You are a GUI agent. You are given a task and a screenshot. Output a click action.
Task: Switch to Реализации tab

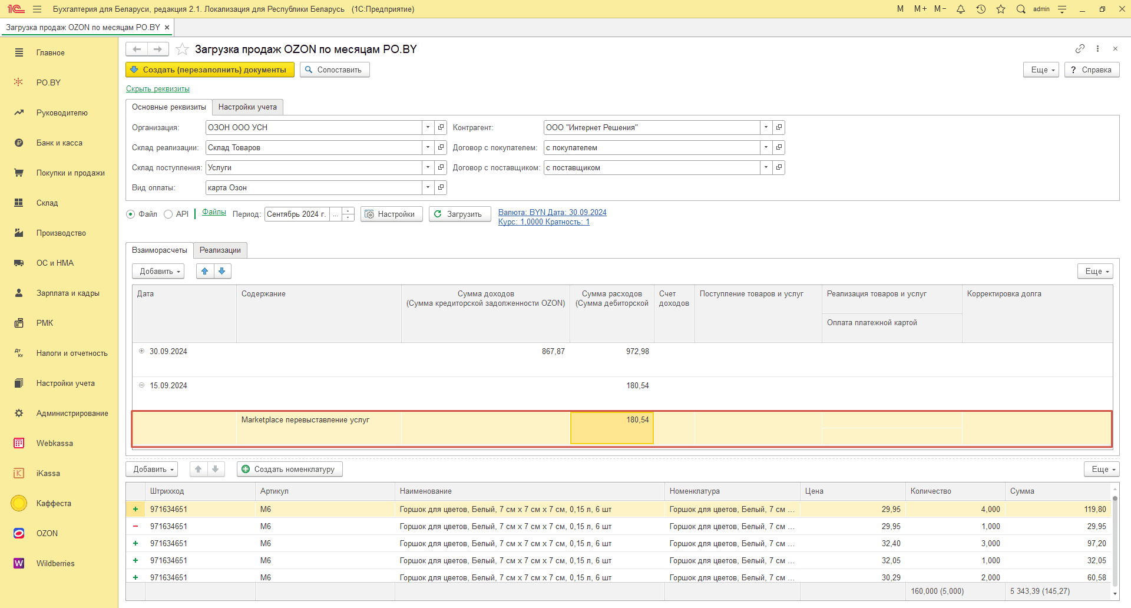click(x=220, y=250)
